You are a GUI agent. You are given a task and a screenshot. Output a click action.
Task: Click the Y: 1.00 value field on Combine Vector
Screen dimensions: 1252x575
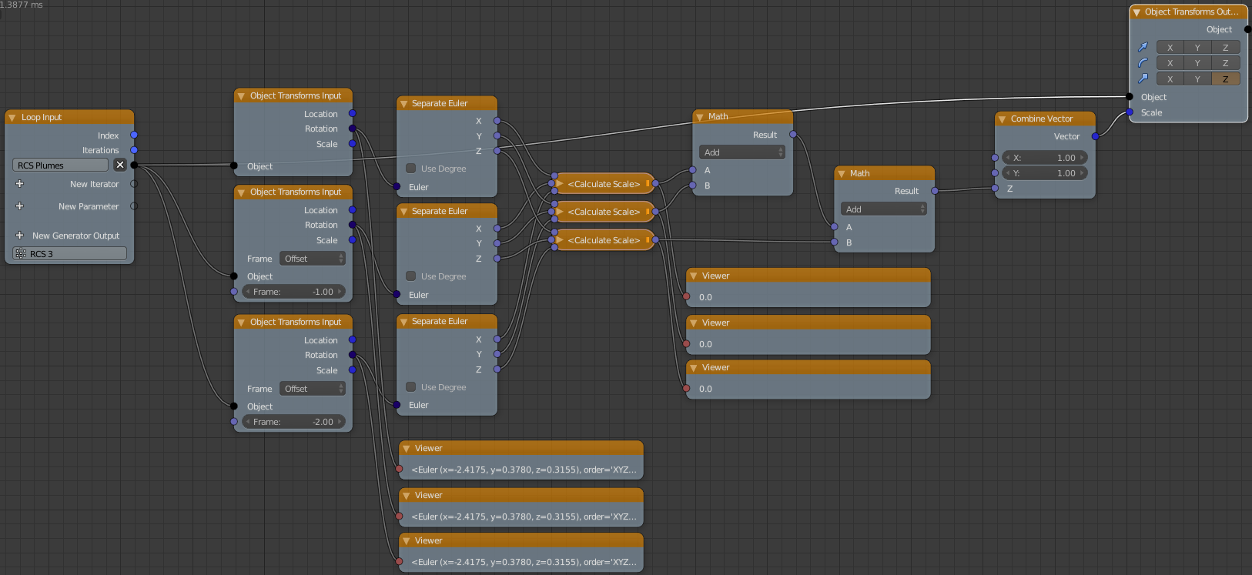[1045, 173]
